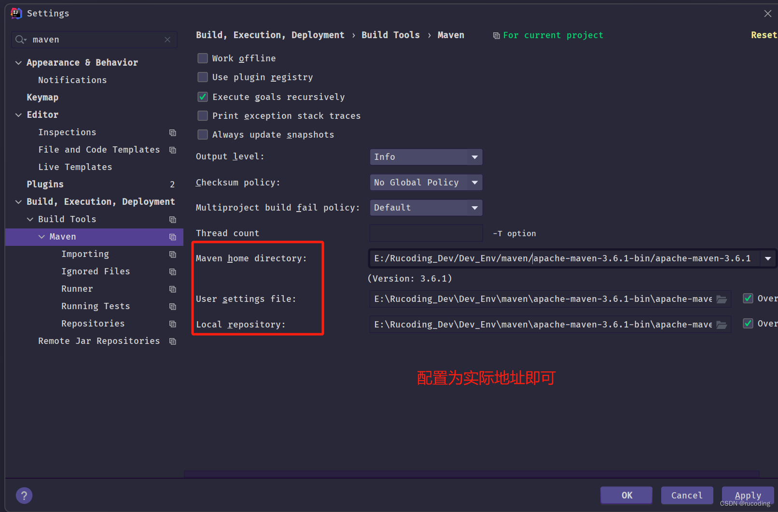Click project-level icon beside Importing

(173, 254)
